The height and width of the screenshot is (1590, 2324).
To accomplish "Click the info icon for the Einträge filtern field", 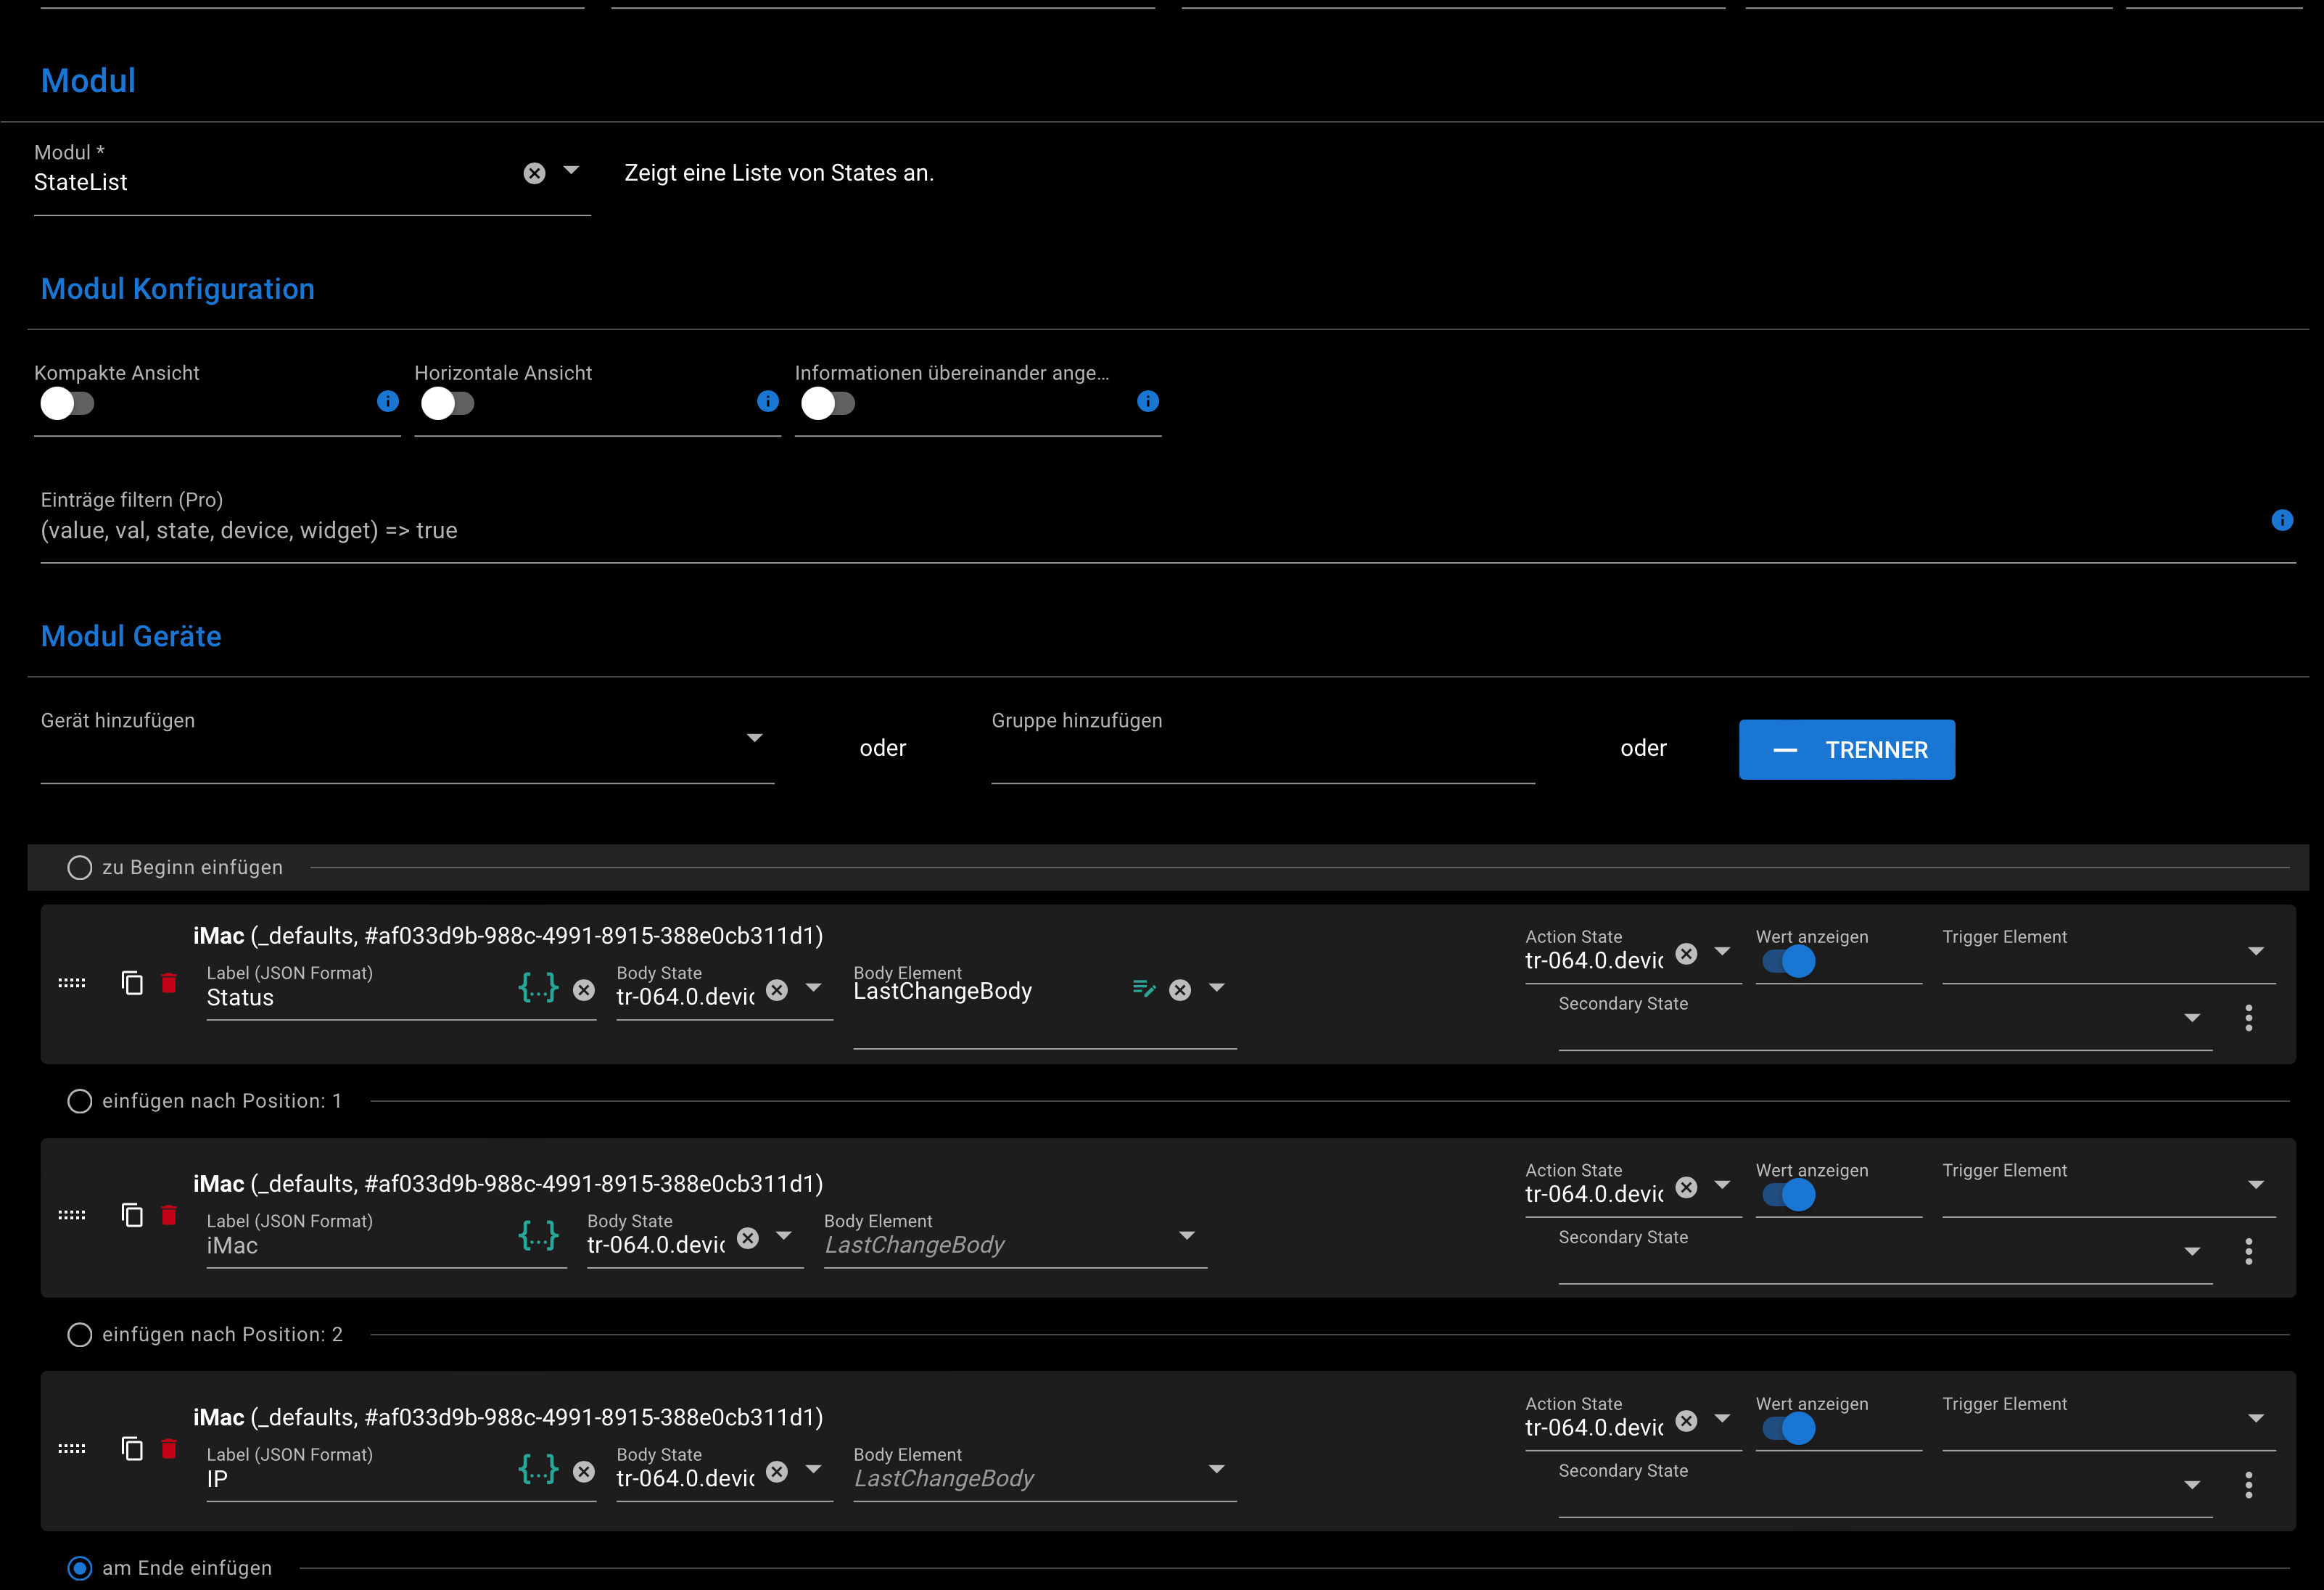I will click(x=2282, y=520).
